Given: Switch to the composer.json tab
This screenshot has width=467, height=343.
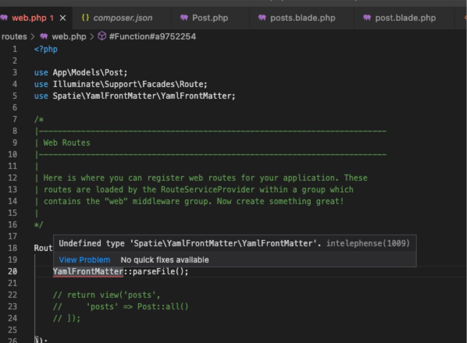Looking at the screenshot, I should tap(123, 18).
